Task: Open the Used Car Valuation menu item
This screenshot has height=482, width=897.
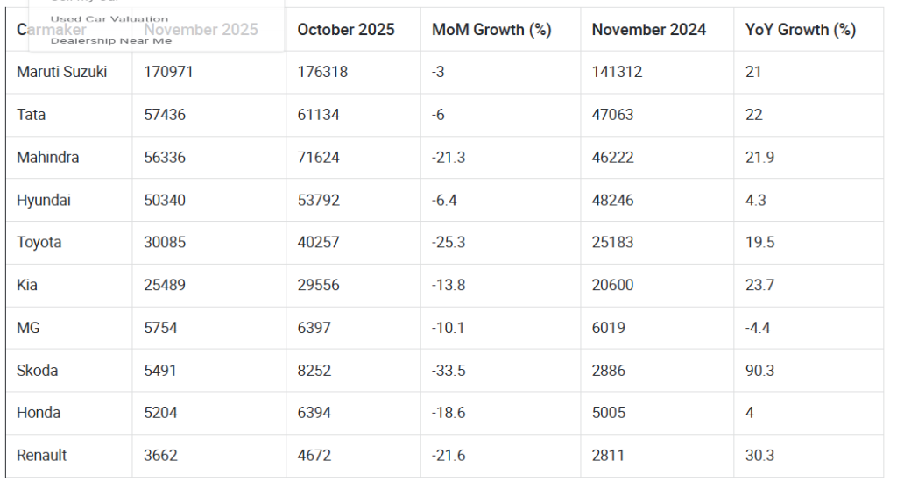Action: (109, 18)
